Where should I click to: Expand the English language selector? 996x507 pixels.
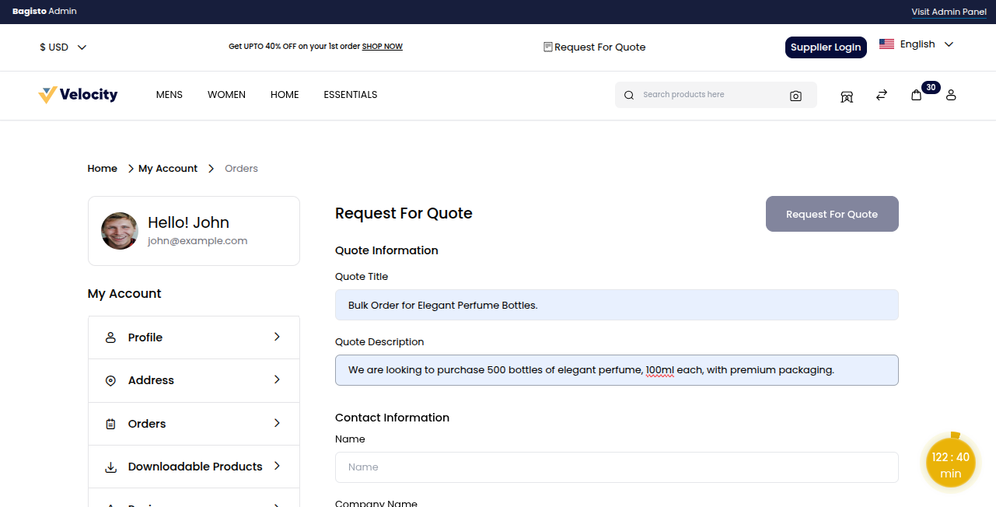pyautogui.click(x=916, y=44)
